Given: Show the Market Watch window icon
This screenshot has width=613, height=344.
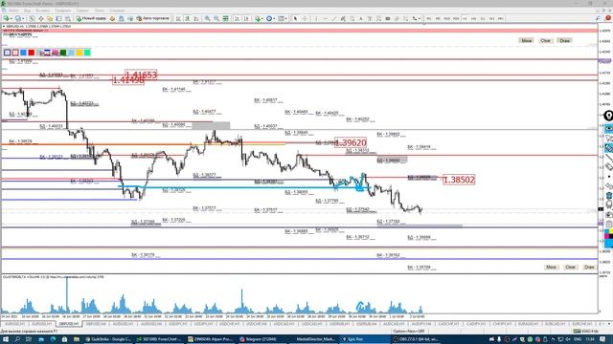Looking at the screenshot, I should pyautogui.click(x=32, y=18).
